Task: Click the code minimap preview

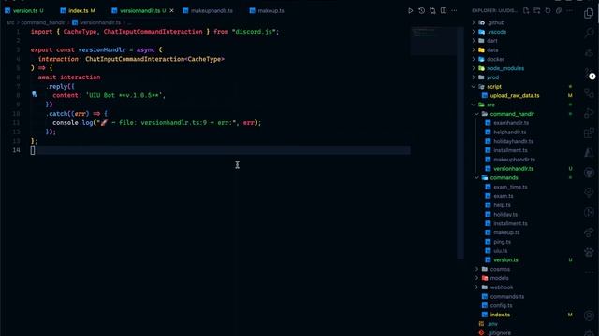Action: pos(434,41)
